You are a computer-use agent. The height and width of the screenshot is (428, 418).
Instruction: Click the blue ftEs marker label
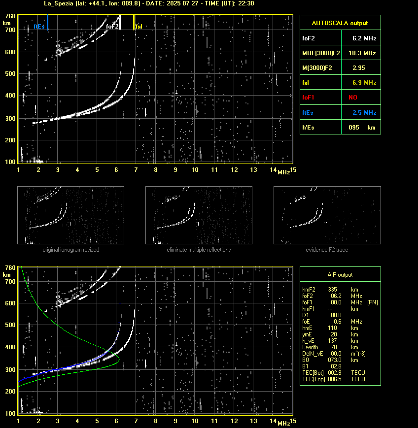[39, 27]
